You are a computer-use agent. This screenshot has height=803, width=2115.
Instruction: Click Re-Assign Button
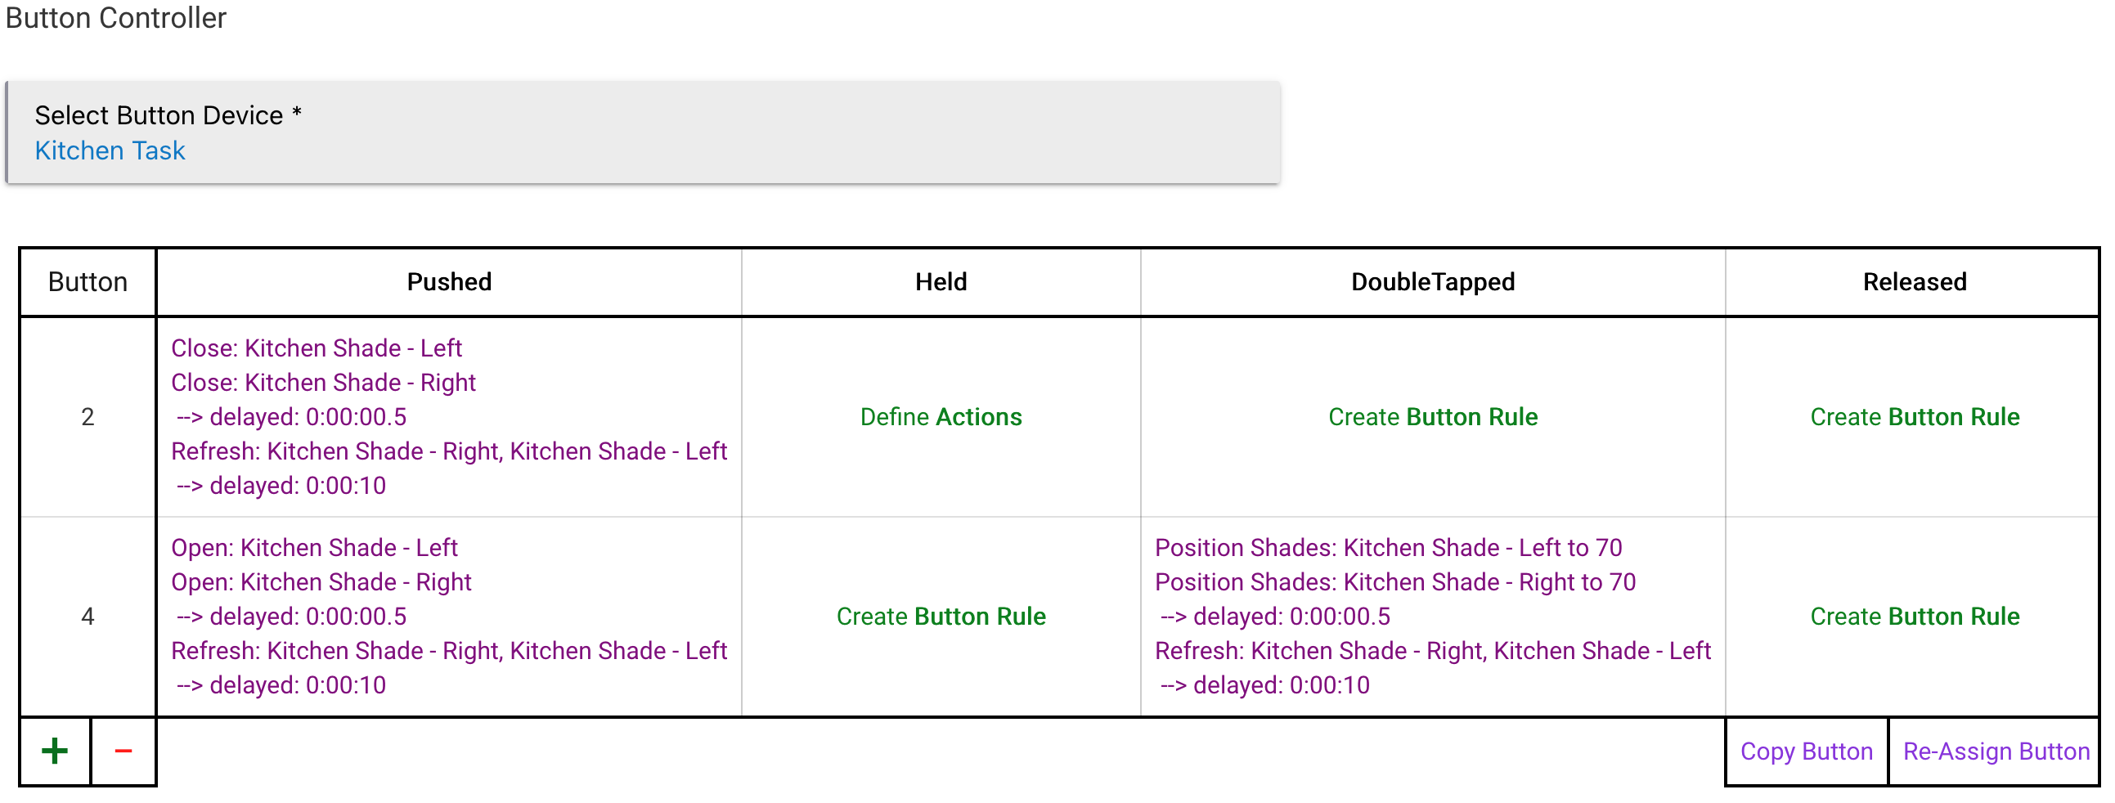coord(1995,751)
